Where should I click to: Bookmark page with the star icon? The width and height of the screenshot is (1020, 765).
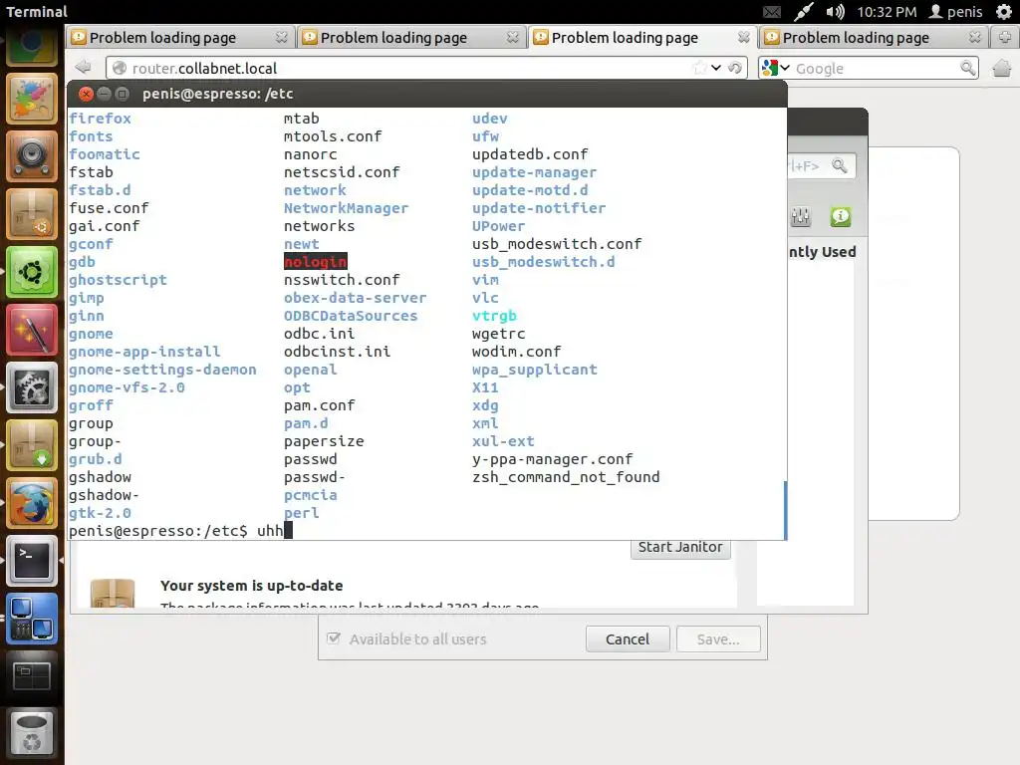700,68
